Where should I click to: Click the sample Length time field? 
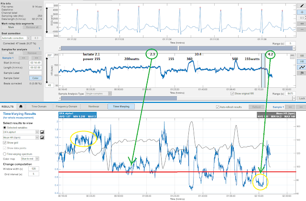pyautogui.click(x=35, y=68)
